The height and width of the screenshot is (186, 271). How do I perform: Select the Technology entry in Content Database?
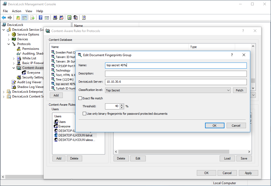coord(63,70)
